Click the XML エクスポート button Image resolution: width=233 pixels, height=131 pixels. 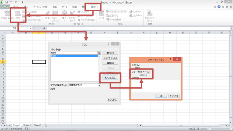pyautogui.click(x=135, y=16)
